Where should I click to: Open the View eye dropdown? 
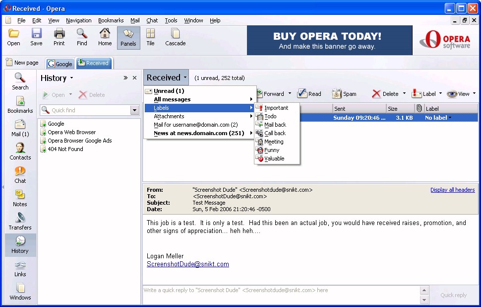coord(461,94)
